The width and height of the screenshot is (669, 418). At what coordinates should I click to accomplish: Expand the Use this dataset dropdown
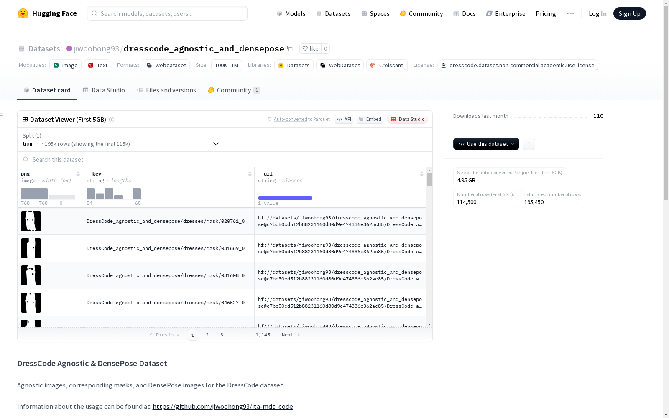[486, 144]
